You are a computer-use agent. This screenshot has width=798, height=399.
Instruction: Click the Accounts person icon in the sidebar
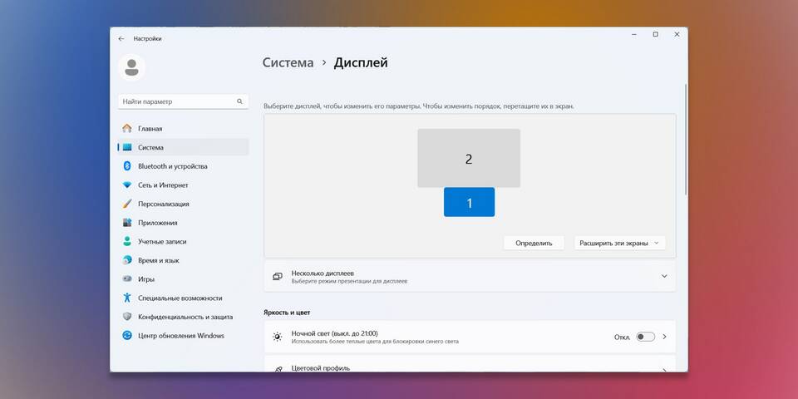[127, 241]
